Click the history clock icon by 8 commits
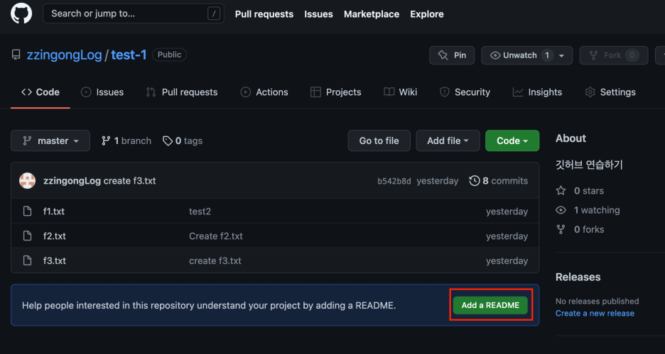The height and width of the screenshot is (354, 665). (x=474, y=181)
